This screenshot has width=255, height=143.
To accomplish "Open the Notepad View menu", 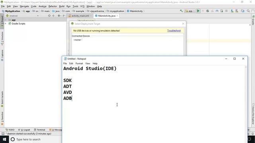I will coord(88,64).
